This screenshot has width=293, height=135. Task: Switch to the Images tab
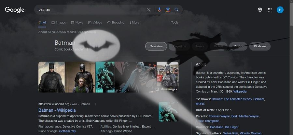click(x=59, y=23)
